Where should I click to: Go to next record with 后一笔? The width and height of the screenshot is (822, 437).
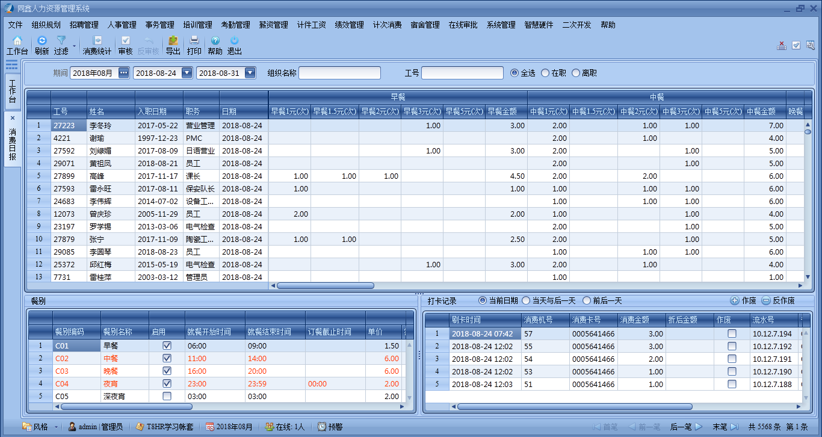[686, 427]
